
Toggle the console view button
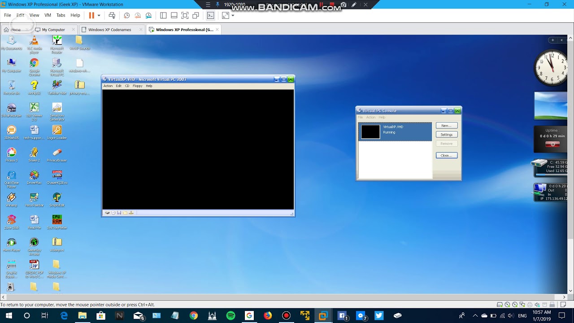(210, 15)
